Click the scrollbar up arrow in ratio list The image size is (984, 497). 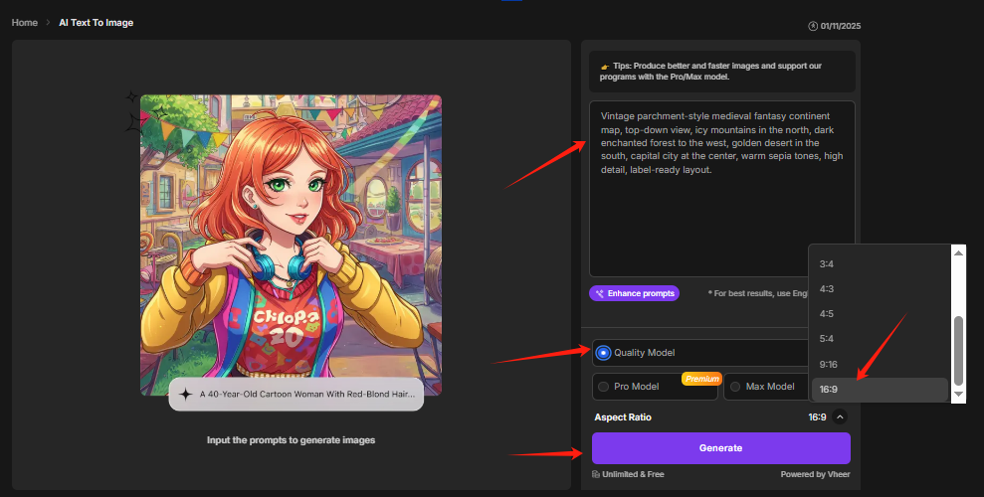958,252
